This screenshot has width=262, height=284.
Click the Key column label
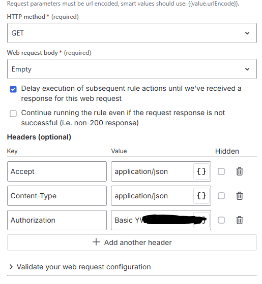click(12, 151)
